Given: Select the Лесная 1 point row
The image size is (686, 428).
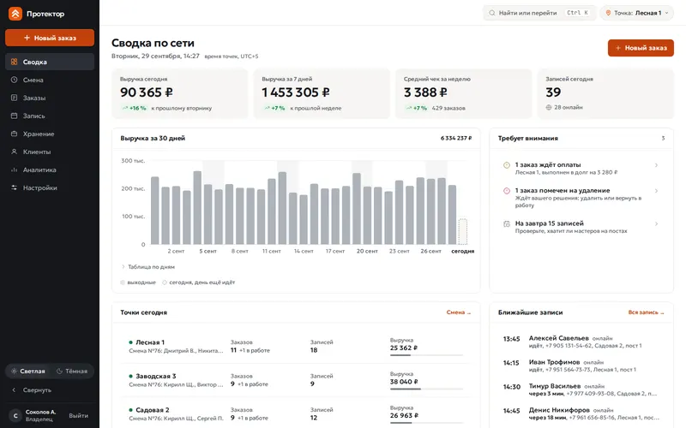Looking at the screenshot, I should pos(296,347).
